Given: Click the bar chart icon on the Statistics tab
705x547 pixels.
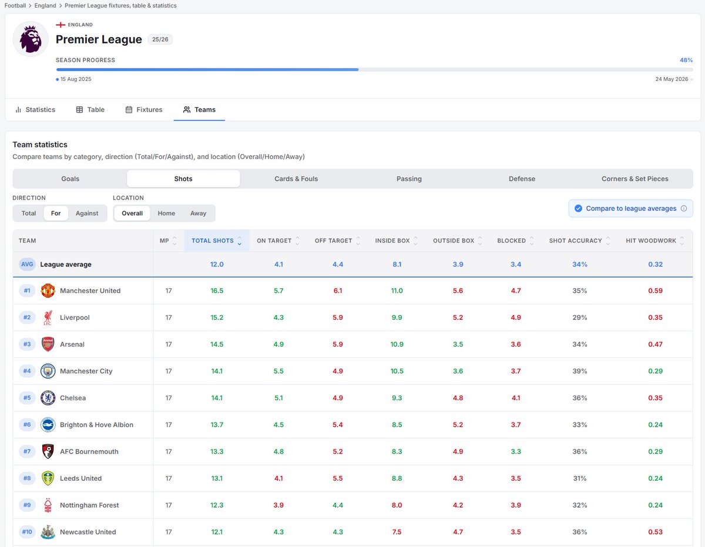Looking at the screenshot, I should (18, 110).
